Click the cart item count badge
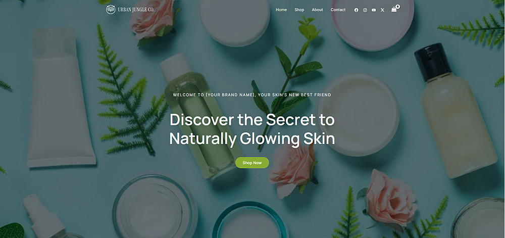Image resolution: width=505 pixels, height=238 pixels. [398, 7]
